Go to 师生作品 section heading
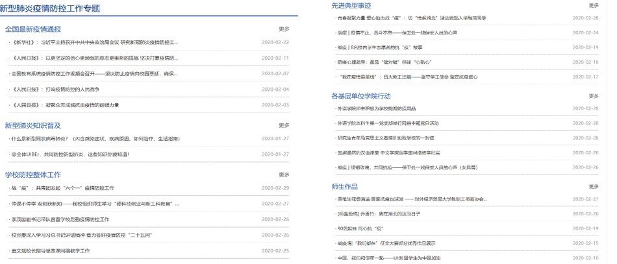This screenshot has height=264, width=617. click(x=344, y=186)
